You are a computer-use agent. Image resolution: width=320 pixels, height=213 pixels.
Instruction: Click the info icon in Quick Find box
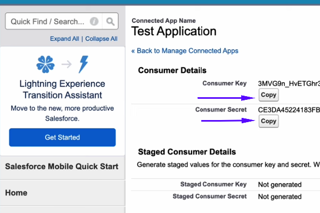[94, 22]
